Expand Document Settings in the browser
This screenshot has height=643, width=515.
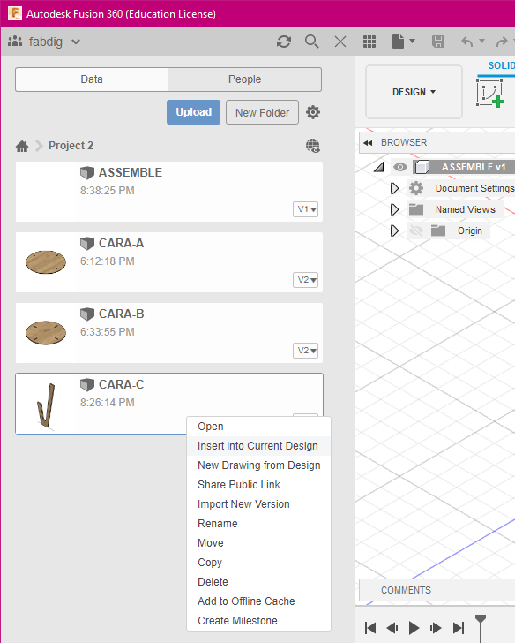coord(394,188)
